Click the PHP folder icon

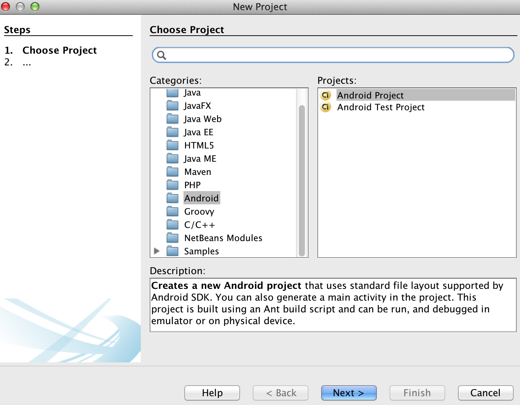(x=172, y=185)
